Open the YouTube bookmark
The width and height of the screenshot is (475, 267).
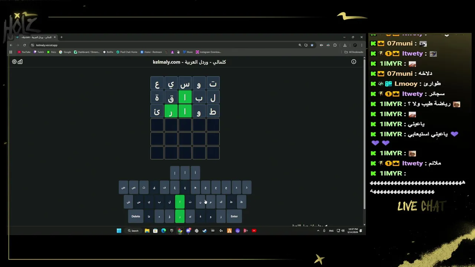tap(24, 52)
